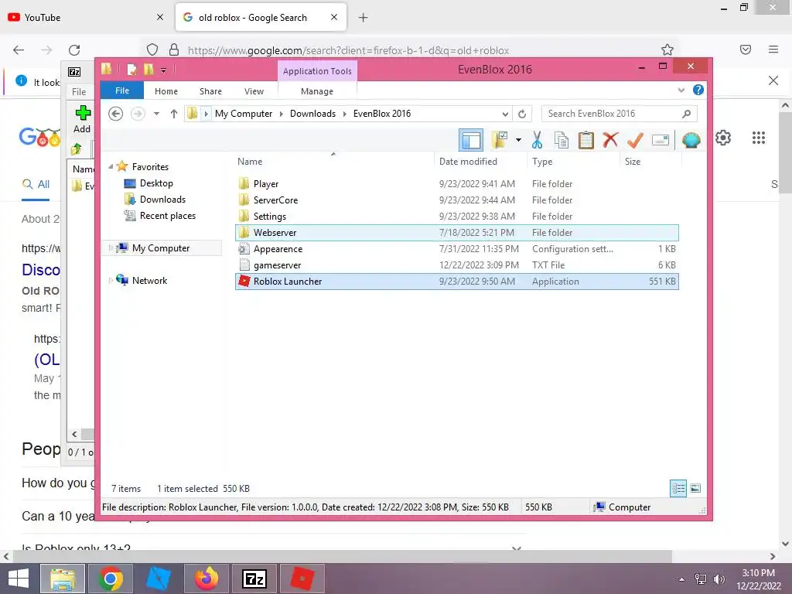The image size is (792, 594).
Task: Open the recent locations dropdown arrow
Action: tap(156, 114)
